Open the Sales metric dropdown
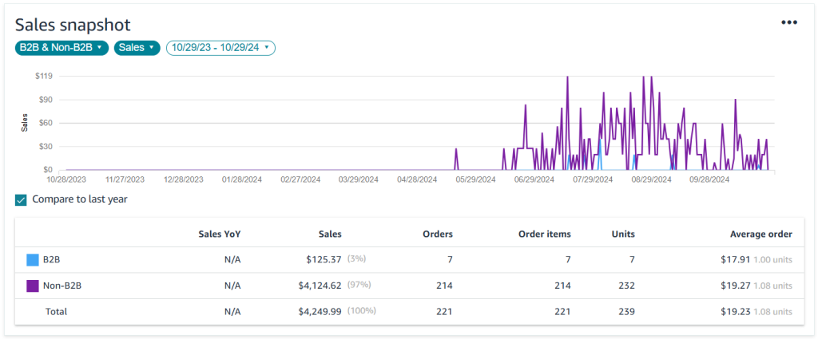The height and width of the screenshot is (339, 818). [x=137, y=48]
